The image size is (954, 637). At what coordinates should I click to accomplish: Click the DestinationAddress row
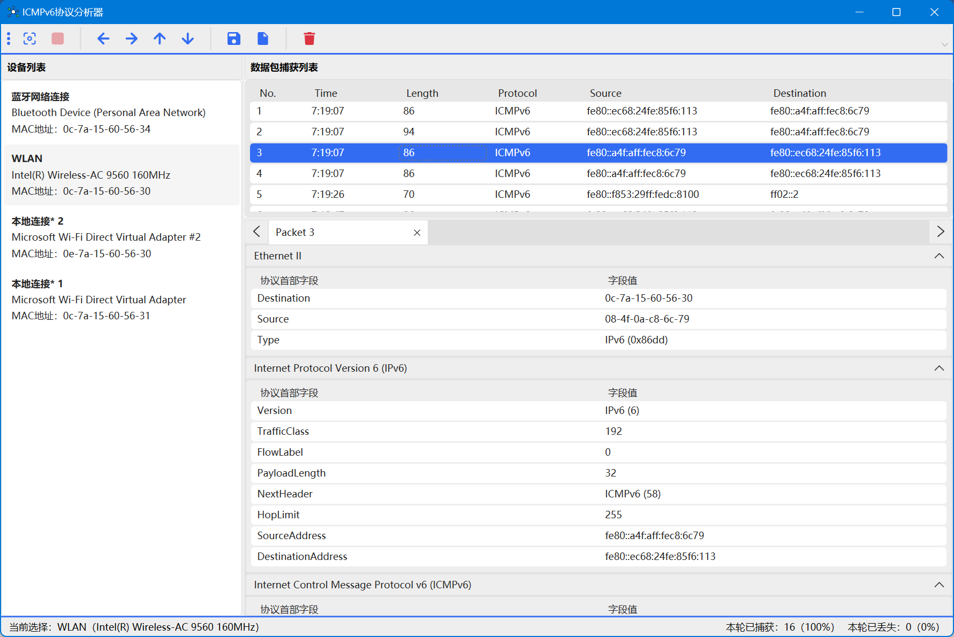click(x=599, y=557)
